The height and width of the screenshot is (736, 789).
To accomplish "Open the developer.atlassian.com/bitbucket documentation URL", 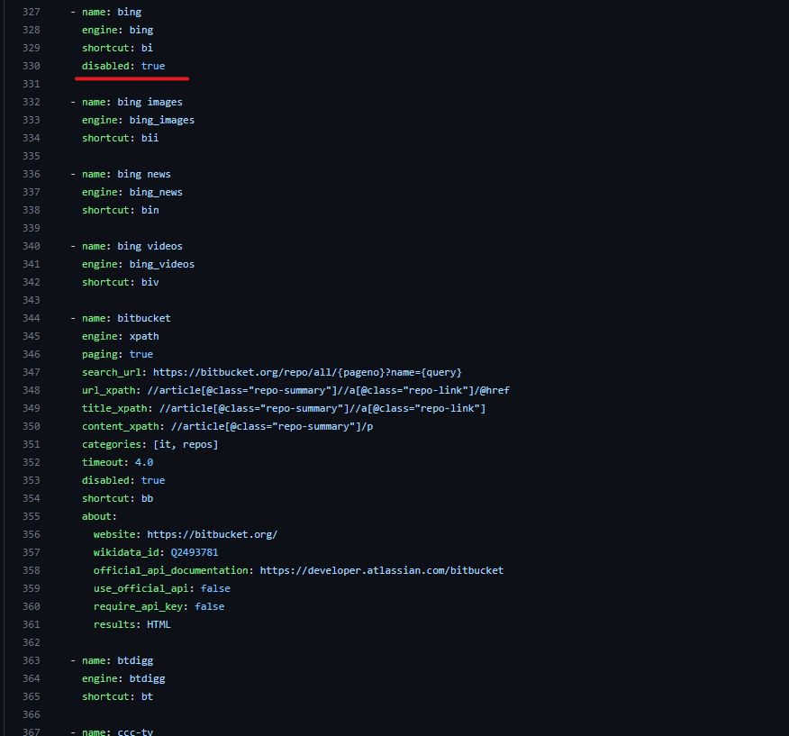I will 381,570.
